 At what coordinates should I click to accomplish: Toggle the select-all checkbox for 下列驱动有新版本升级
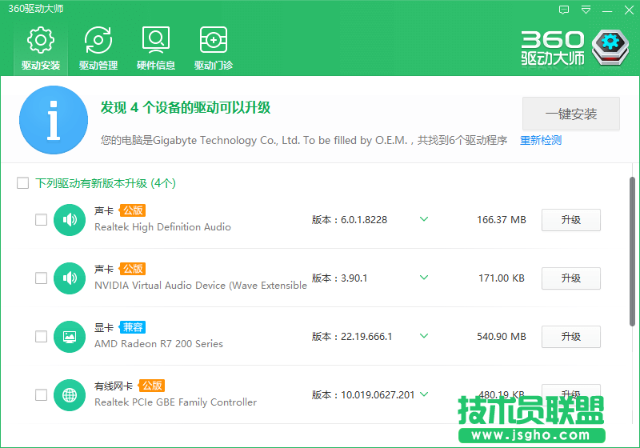click(23, 182)
